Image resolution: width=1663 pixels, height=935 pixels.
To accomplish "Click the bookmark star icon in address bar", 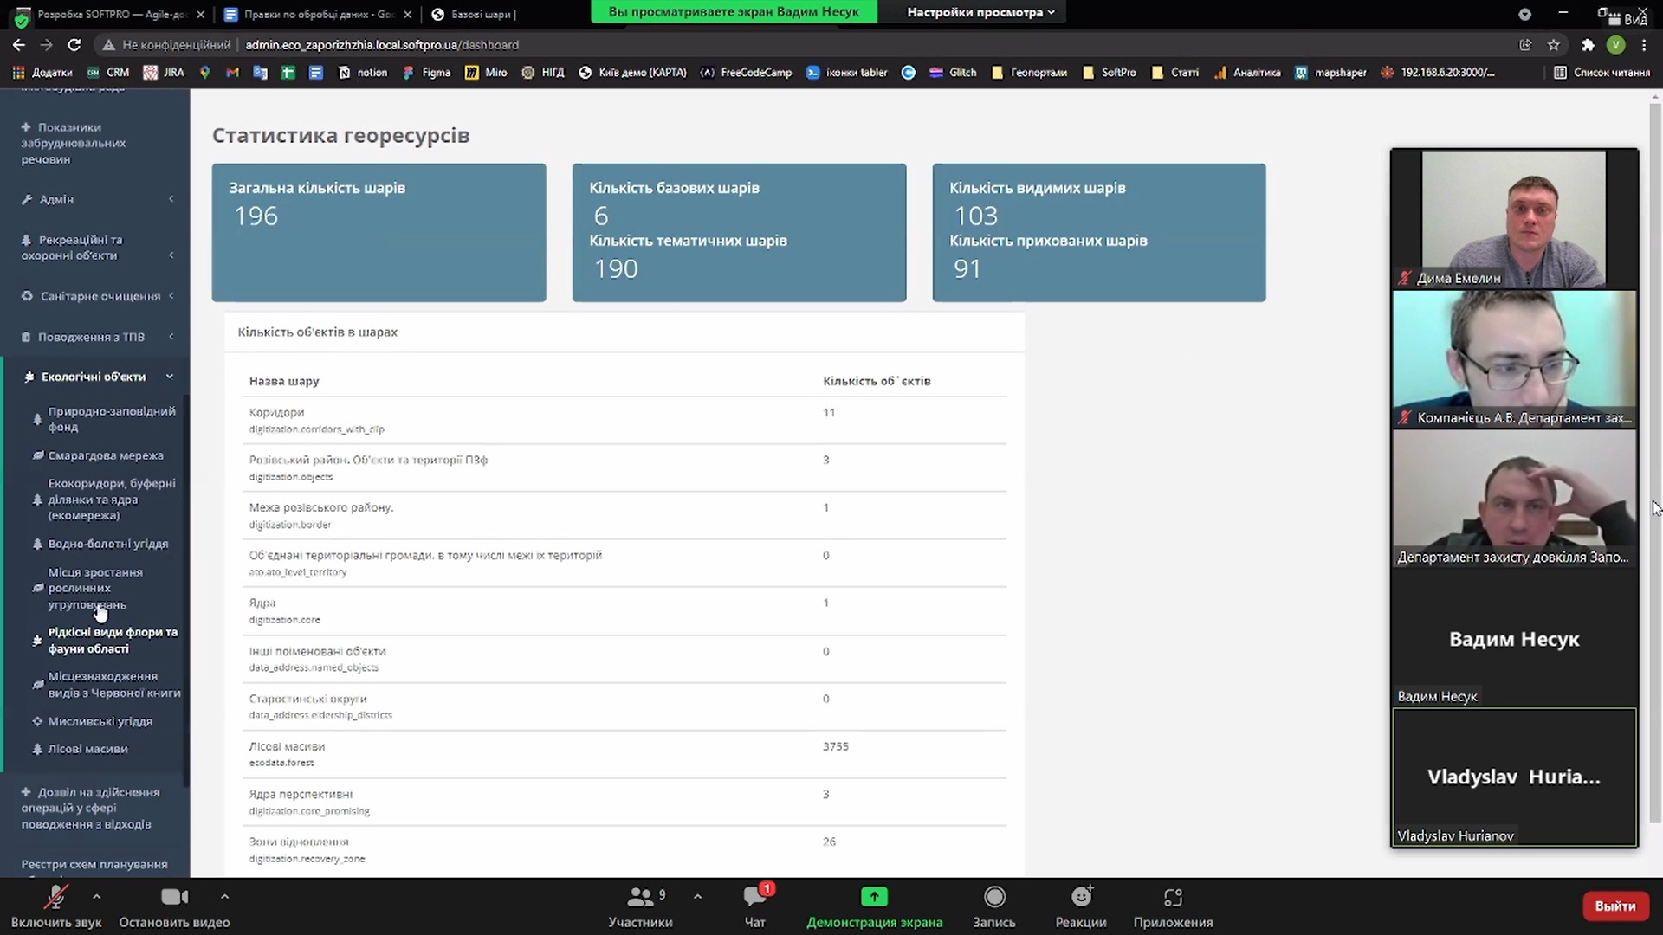I will point(1554,45).
